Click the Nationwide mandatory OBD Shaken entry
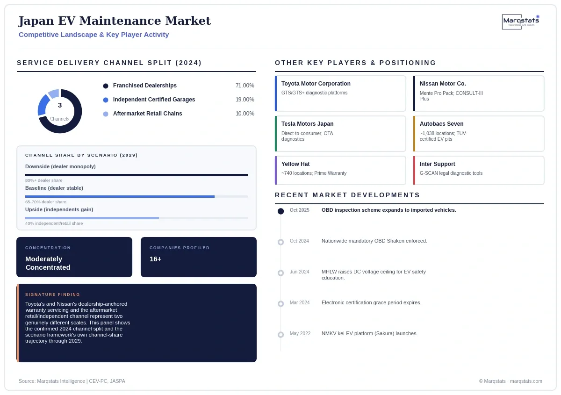Screen dimensions: 561x395 coord(374,241)
